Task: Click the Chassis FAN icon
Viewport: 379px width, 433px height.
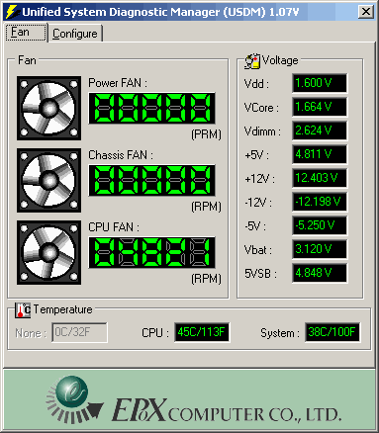Action: [48, 180]
